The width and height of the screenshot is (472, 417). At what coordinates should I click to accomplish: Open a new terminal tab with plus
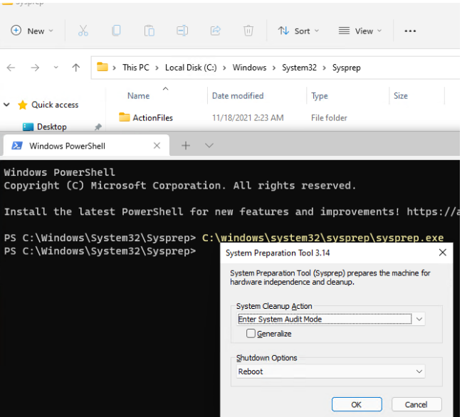coord(186,146)
